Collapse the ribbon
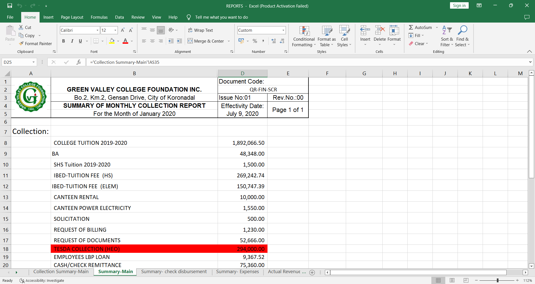 (529, 52)
